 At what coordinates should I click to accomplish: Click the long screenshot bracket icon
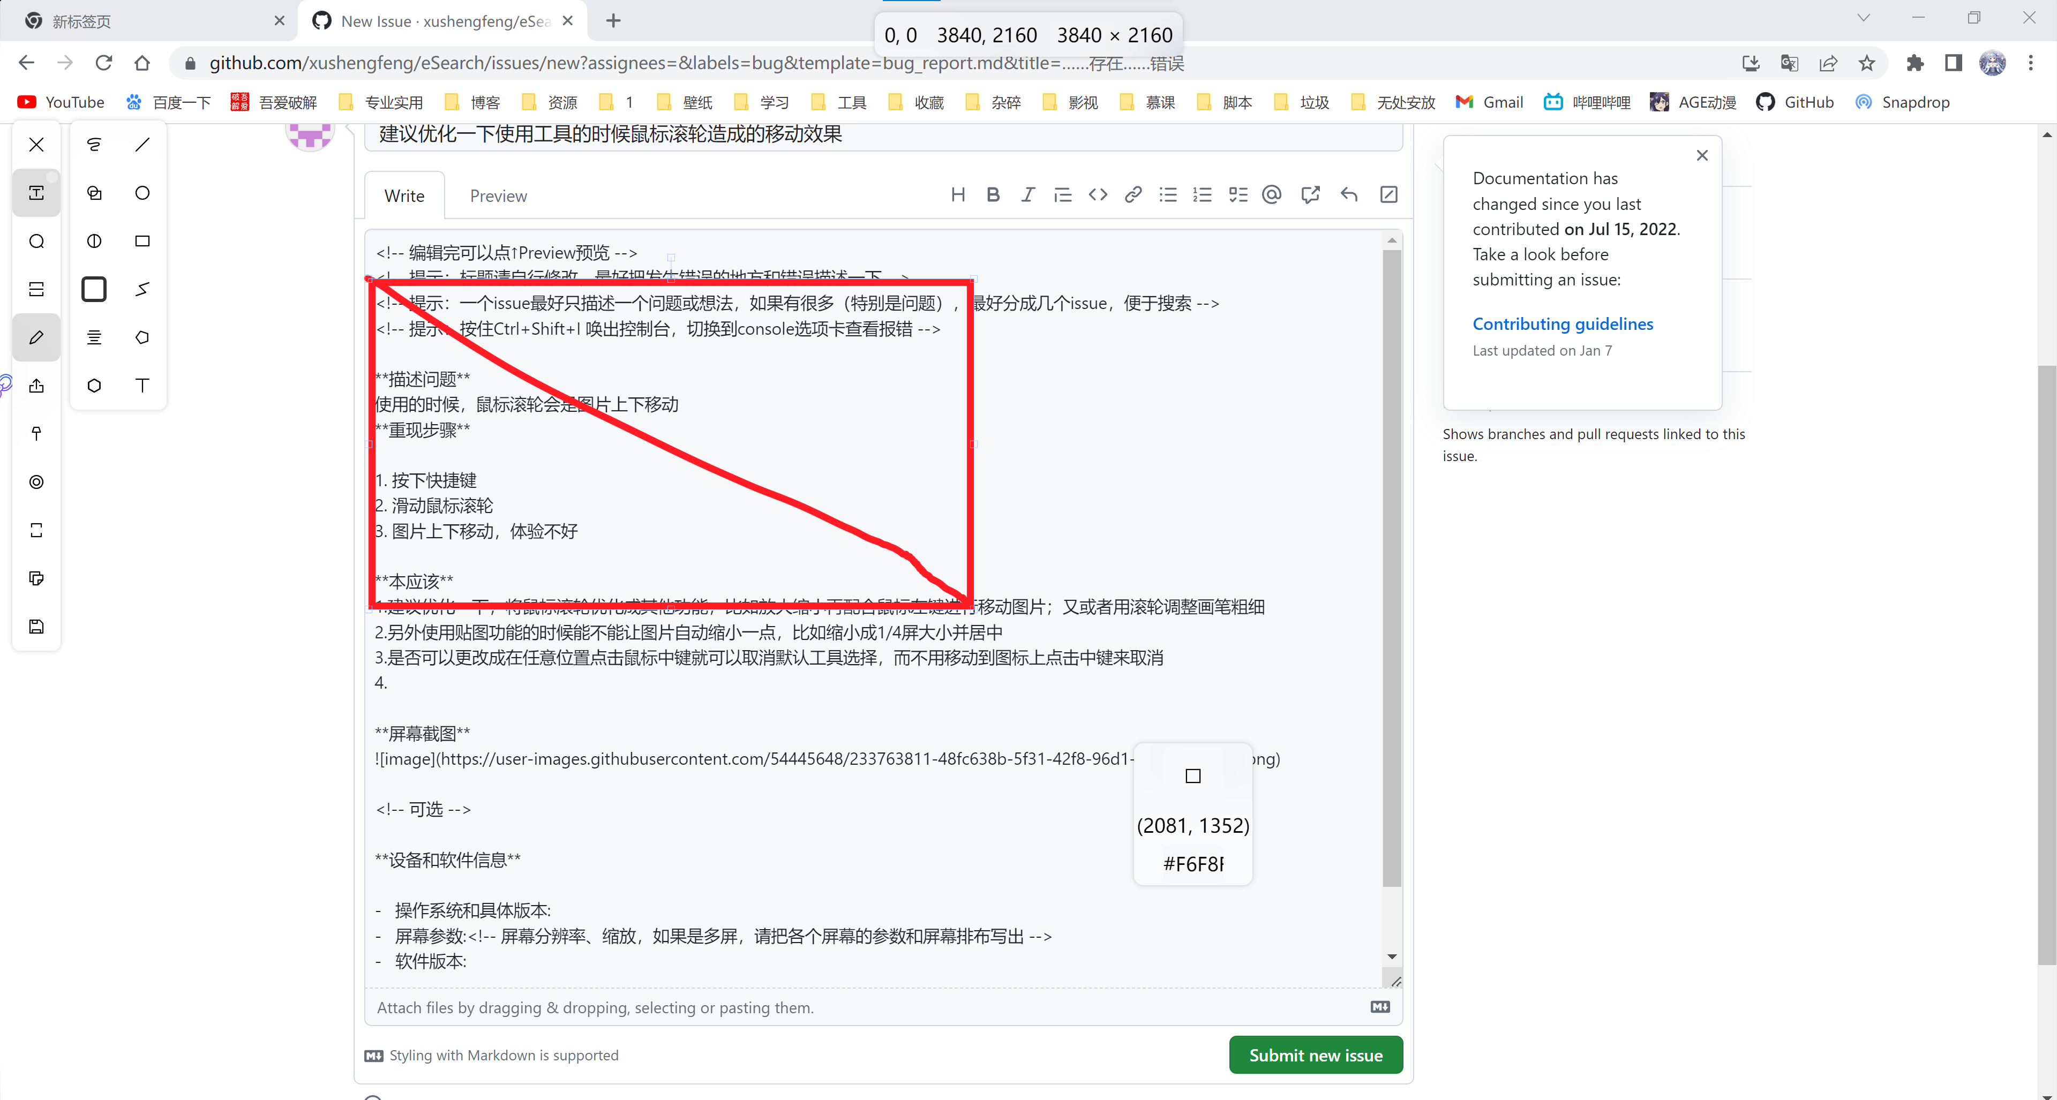37,530
